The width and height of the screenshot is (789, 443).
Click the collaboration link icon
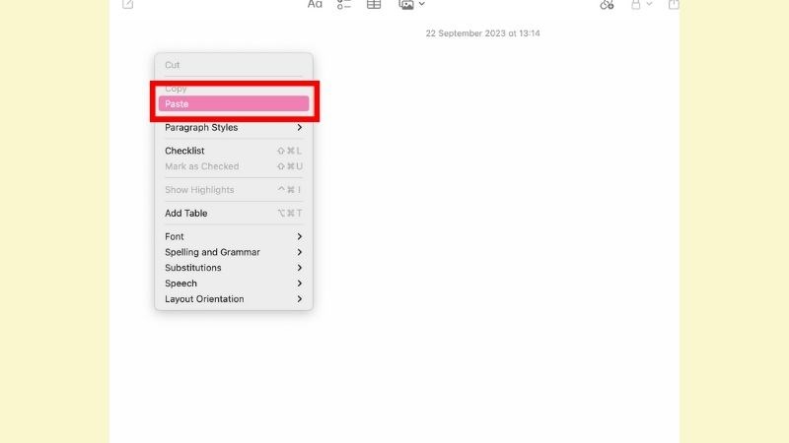click(x=607, y=4)
